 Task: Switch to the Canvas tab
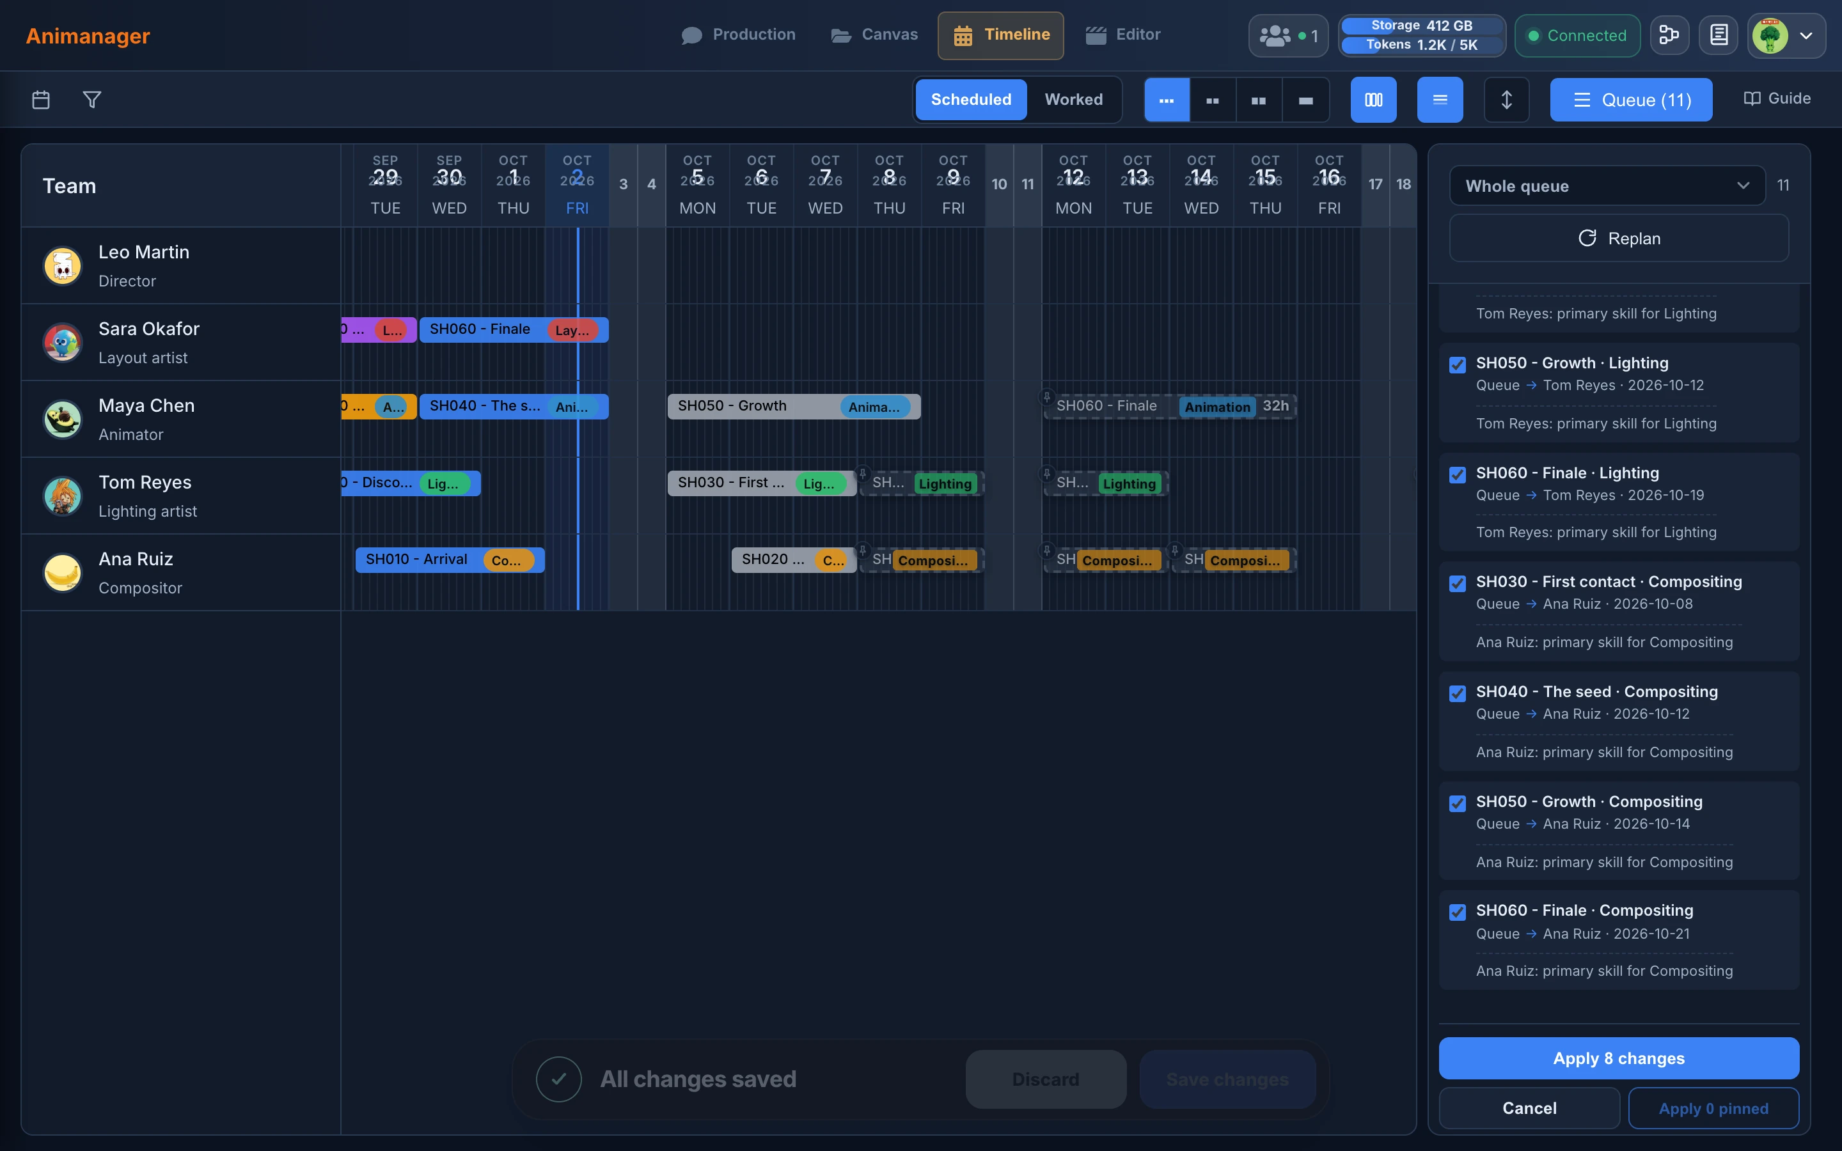tap(874, 35)
